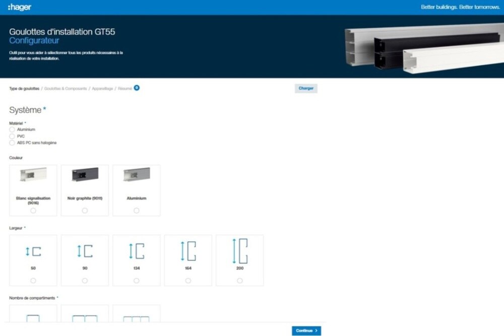
Task: Click the 'Système' section heading
Action: pos(25,110)
